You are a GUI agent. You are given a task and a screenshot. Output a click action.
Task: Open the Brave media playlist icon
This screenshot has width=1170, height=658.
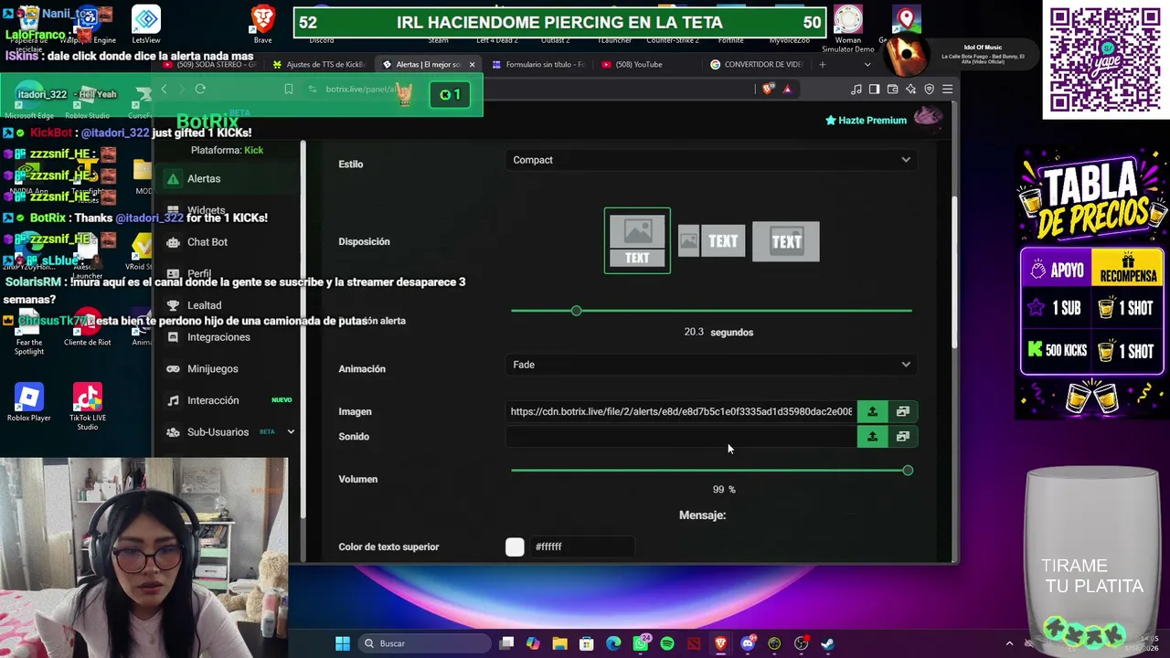[x=856, y=89]
